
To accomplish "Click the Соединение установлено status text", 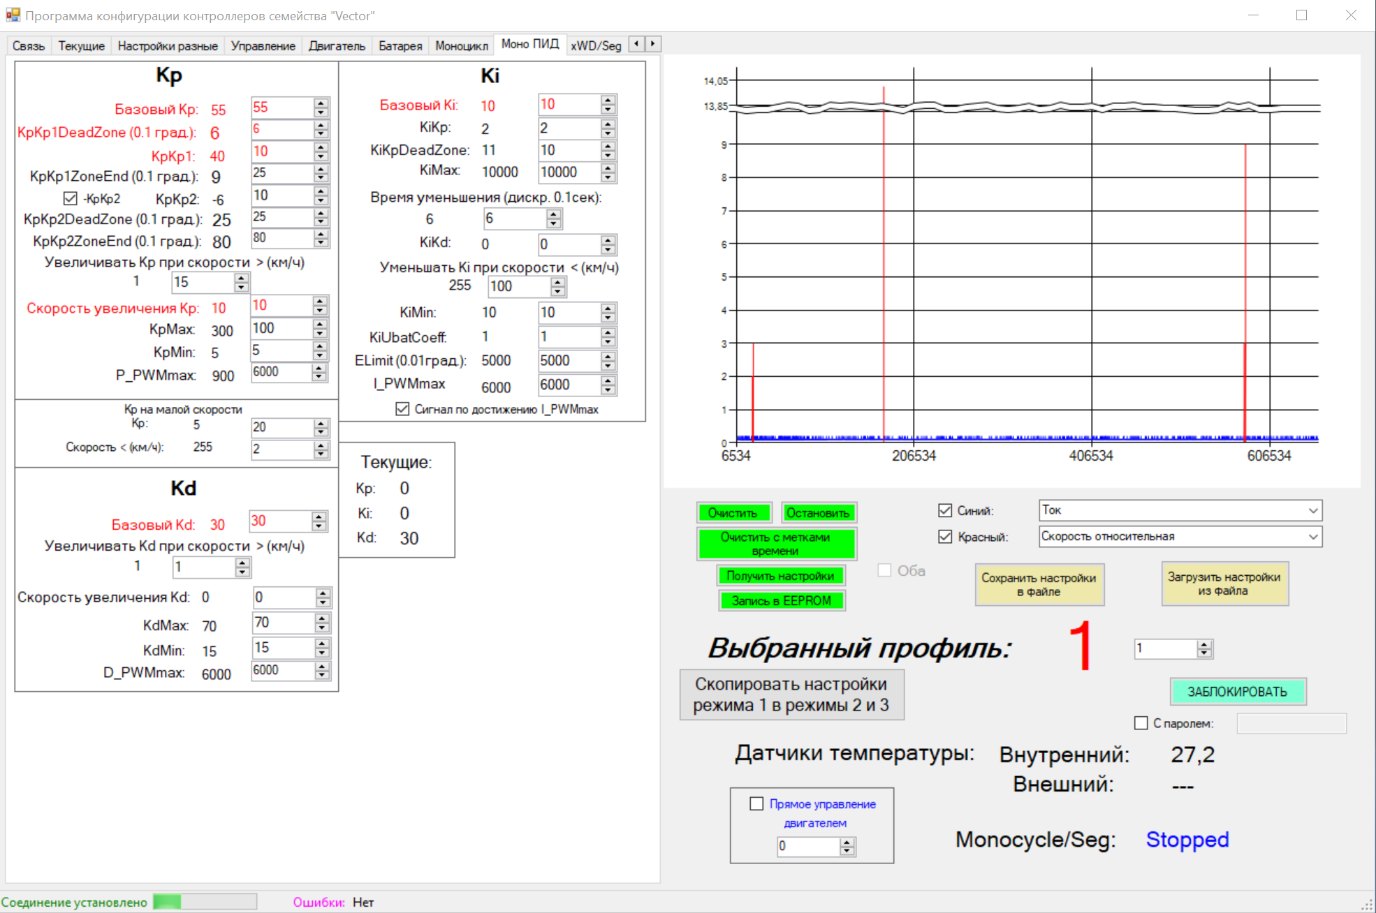I will pos(74,903).
